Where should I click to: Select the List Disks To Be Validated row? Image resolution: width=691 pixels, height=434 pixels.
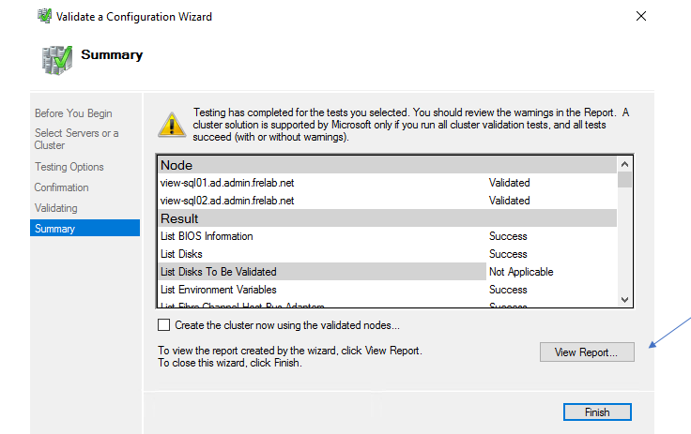click(x=219, y=272)
